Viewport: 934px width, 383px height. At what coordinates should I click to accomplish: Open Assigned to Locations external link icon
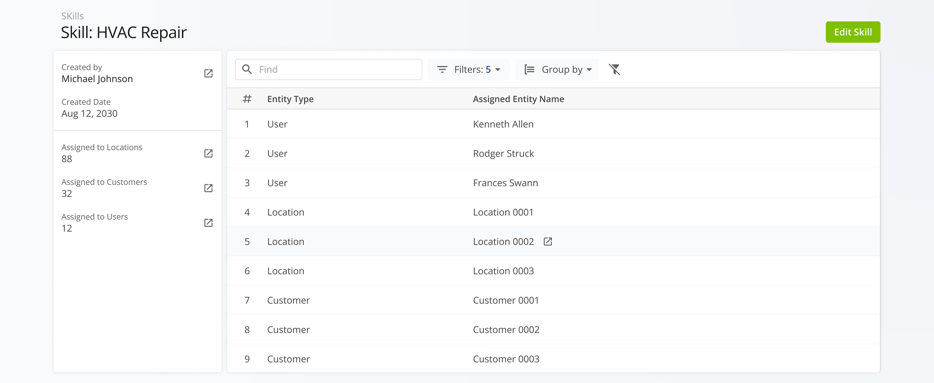(x=208, y=153)
